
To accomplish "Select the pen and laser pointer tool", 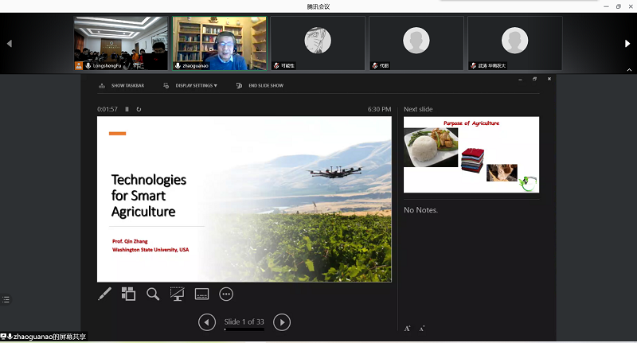I will pos(104,294).
